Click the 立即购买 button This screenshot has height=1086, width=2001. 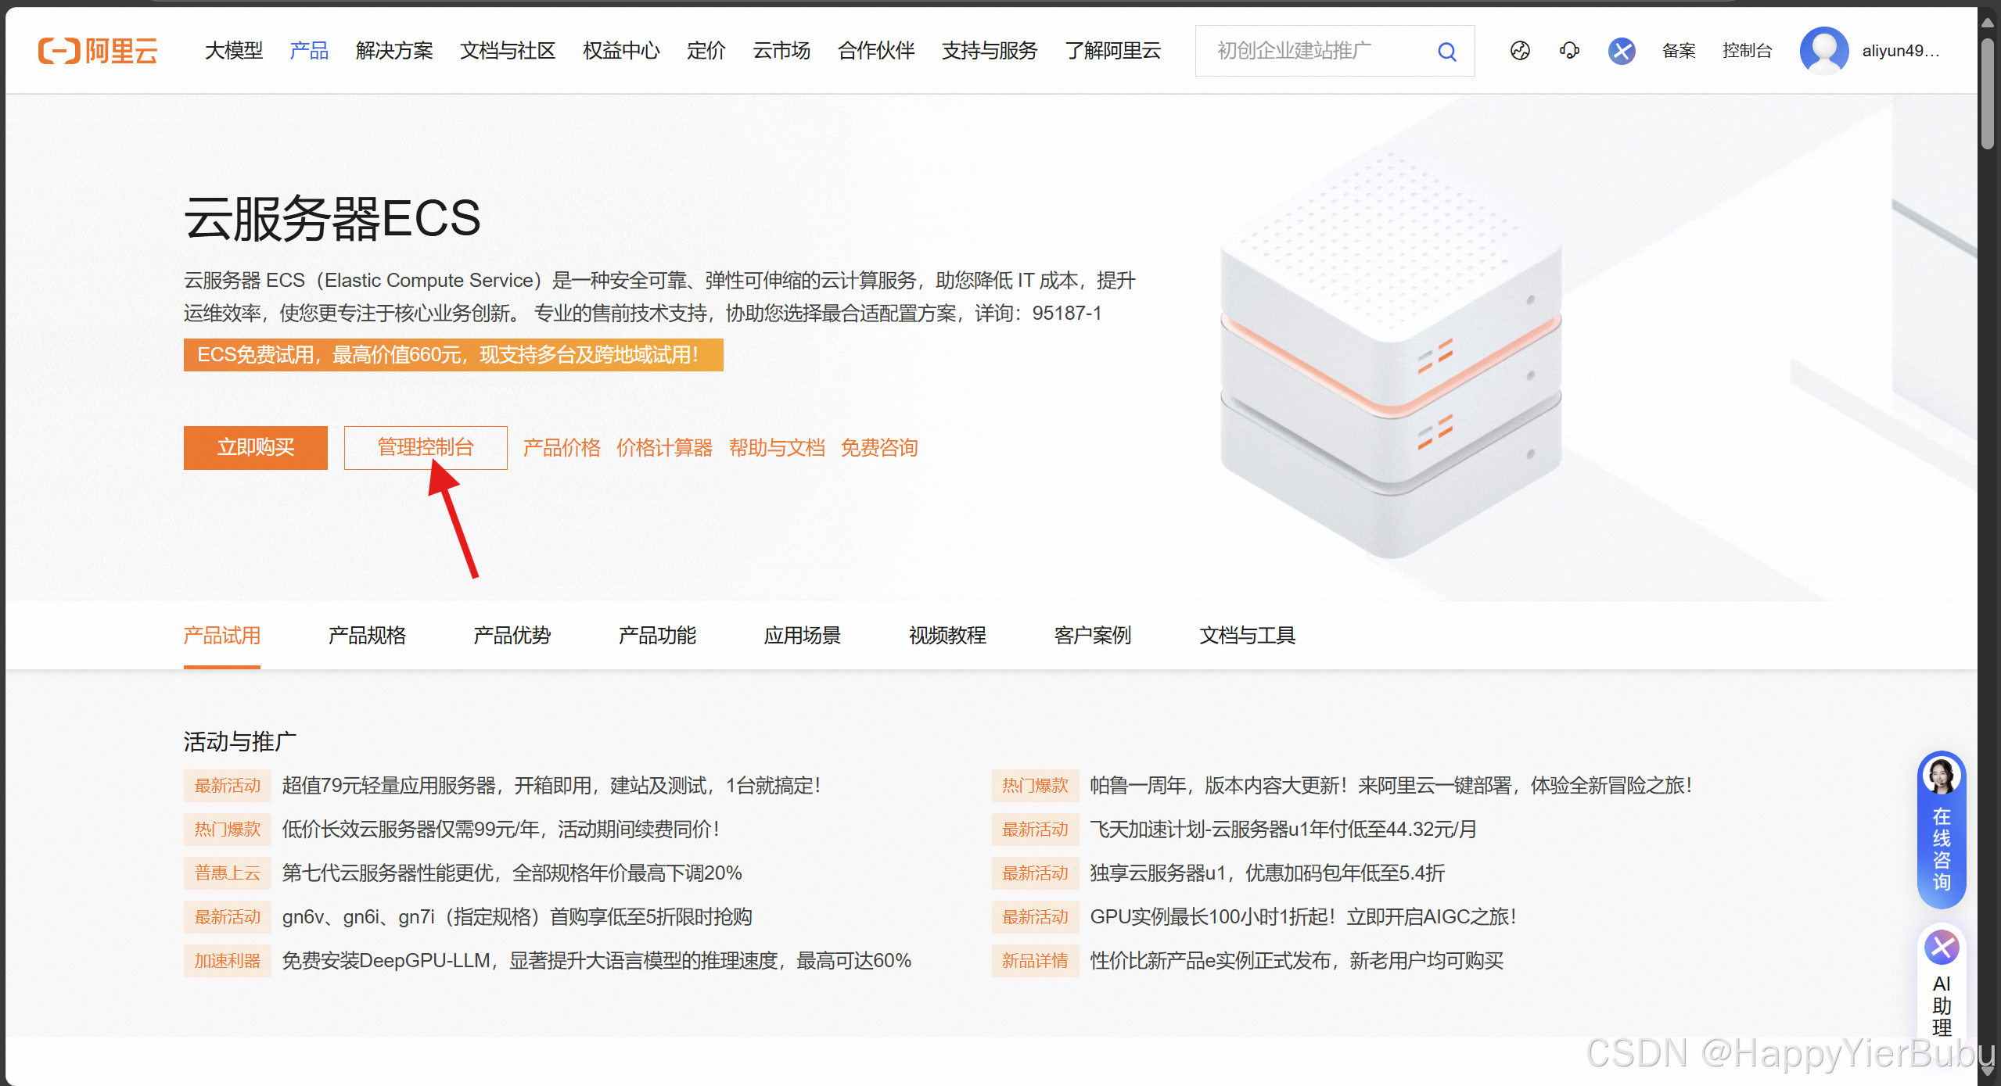(x=255, y=447)
